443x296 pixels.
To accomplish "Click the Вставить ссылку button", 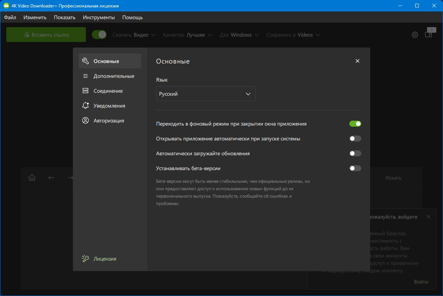I will pyautogui.click(x=46, y=35).
